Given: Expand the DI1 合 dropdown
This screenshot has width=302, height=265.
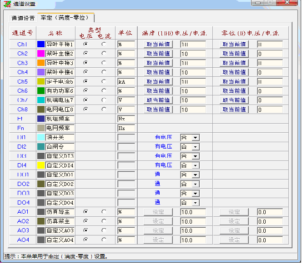Looking at the screenshot, I should tap(195, 138).
